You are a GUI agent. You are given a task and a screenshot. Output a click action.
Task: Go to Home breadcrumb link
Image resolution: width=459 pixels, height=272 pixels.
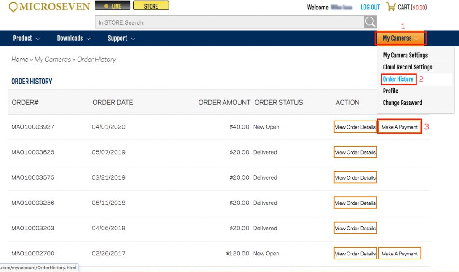20,60
